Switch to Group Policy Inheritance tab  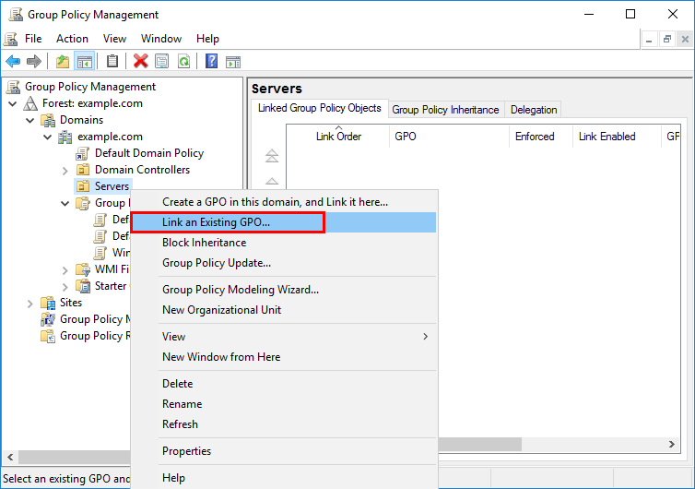pyautogui.click(x=445, y=110)
